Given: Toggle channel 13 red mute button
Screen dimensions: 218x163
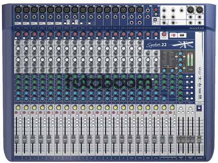Looking at the screenshot, I should (x=113, y=113).
